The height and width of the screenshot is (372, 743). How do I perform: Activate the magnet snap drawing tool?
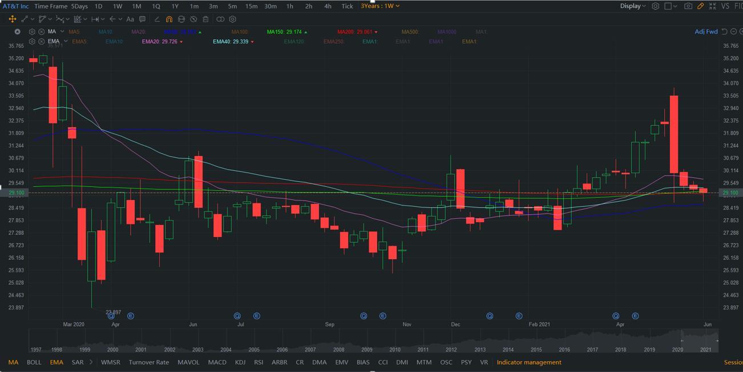[169, 19]
